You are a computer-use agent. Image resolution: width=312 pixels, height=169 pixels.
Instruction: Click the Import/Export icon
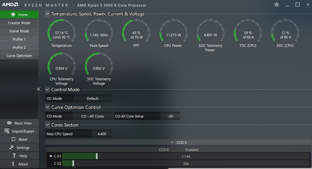(7, 131)
